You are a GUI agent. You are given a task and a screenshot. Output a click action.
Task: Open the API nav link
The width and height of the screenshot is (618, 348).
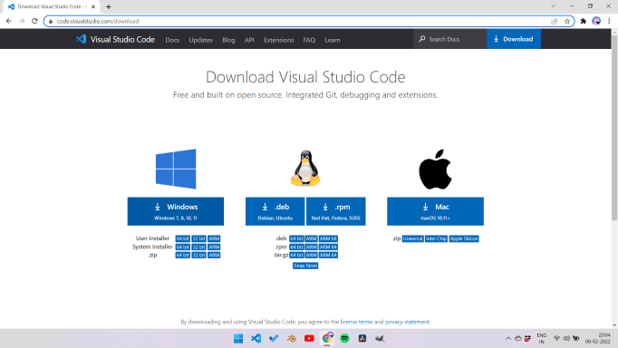tap(249, 40)
